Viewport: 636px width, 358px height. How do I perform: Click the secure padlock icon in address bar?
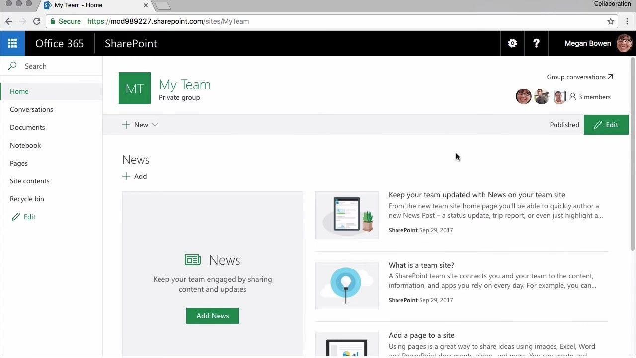(52, 21)
